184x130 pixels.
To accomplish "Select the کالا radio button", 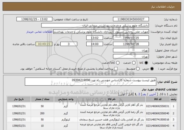I will [146, 63].
